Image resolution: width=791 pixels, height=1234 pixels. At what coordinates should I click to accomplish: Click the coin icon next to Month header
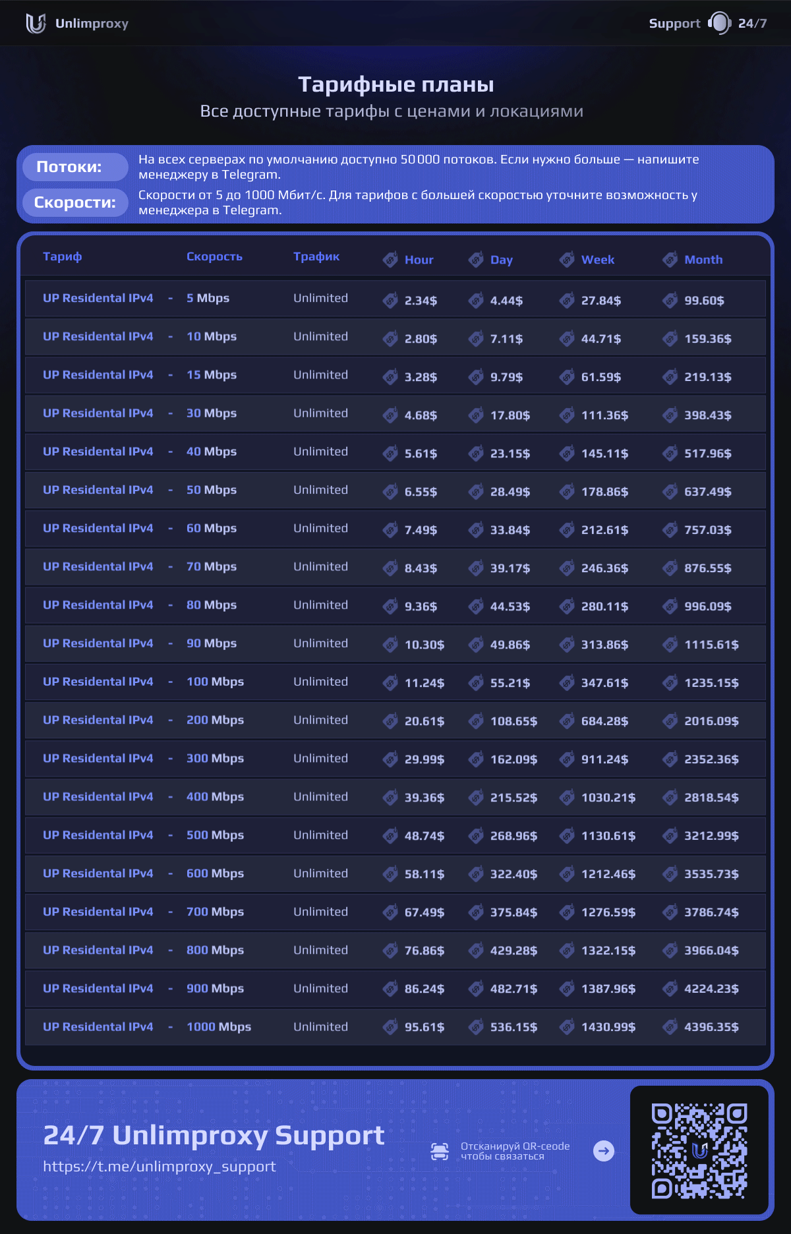(670, 260)
